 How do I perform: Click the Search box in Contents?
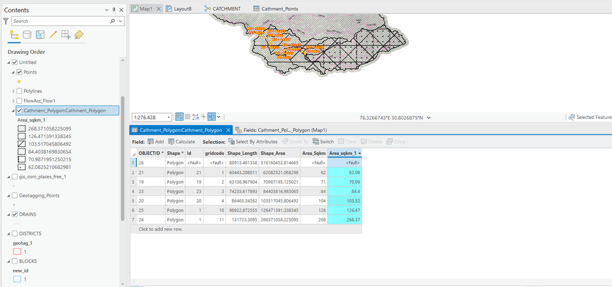click(60, 21)
